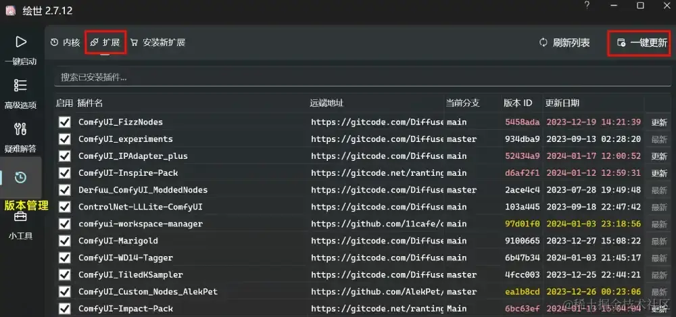Open 小工具 toolbox icon in sidebar
Image resolution: width=676 pixels, height=317 pixels.
click(20, 216)
